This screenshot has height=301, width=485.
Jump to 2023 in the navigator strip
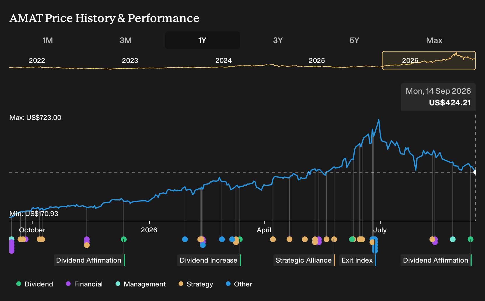tap(130, 61)
